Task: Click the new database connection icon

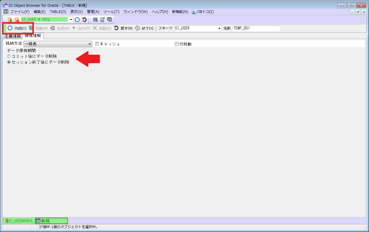Action: tap(10, 20)
